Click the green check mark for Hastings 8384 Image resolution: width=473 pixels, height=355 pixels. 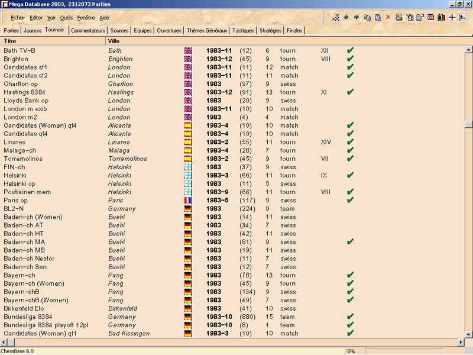(x=350, y=92)
